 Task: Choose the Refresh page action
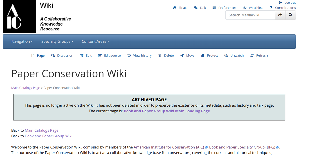click(259, 55)
